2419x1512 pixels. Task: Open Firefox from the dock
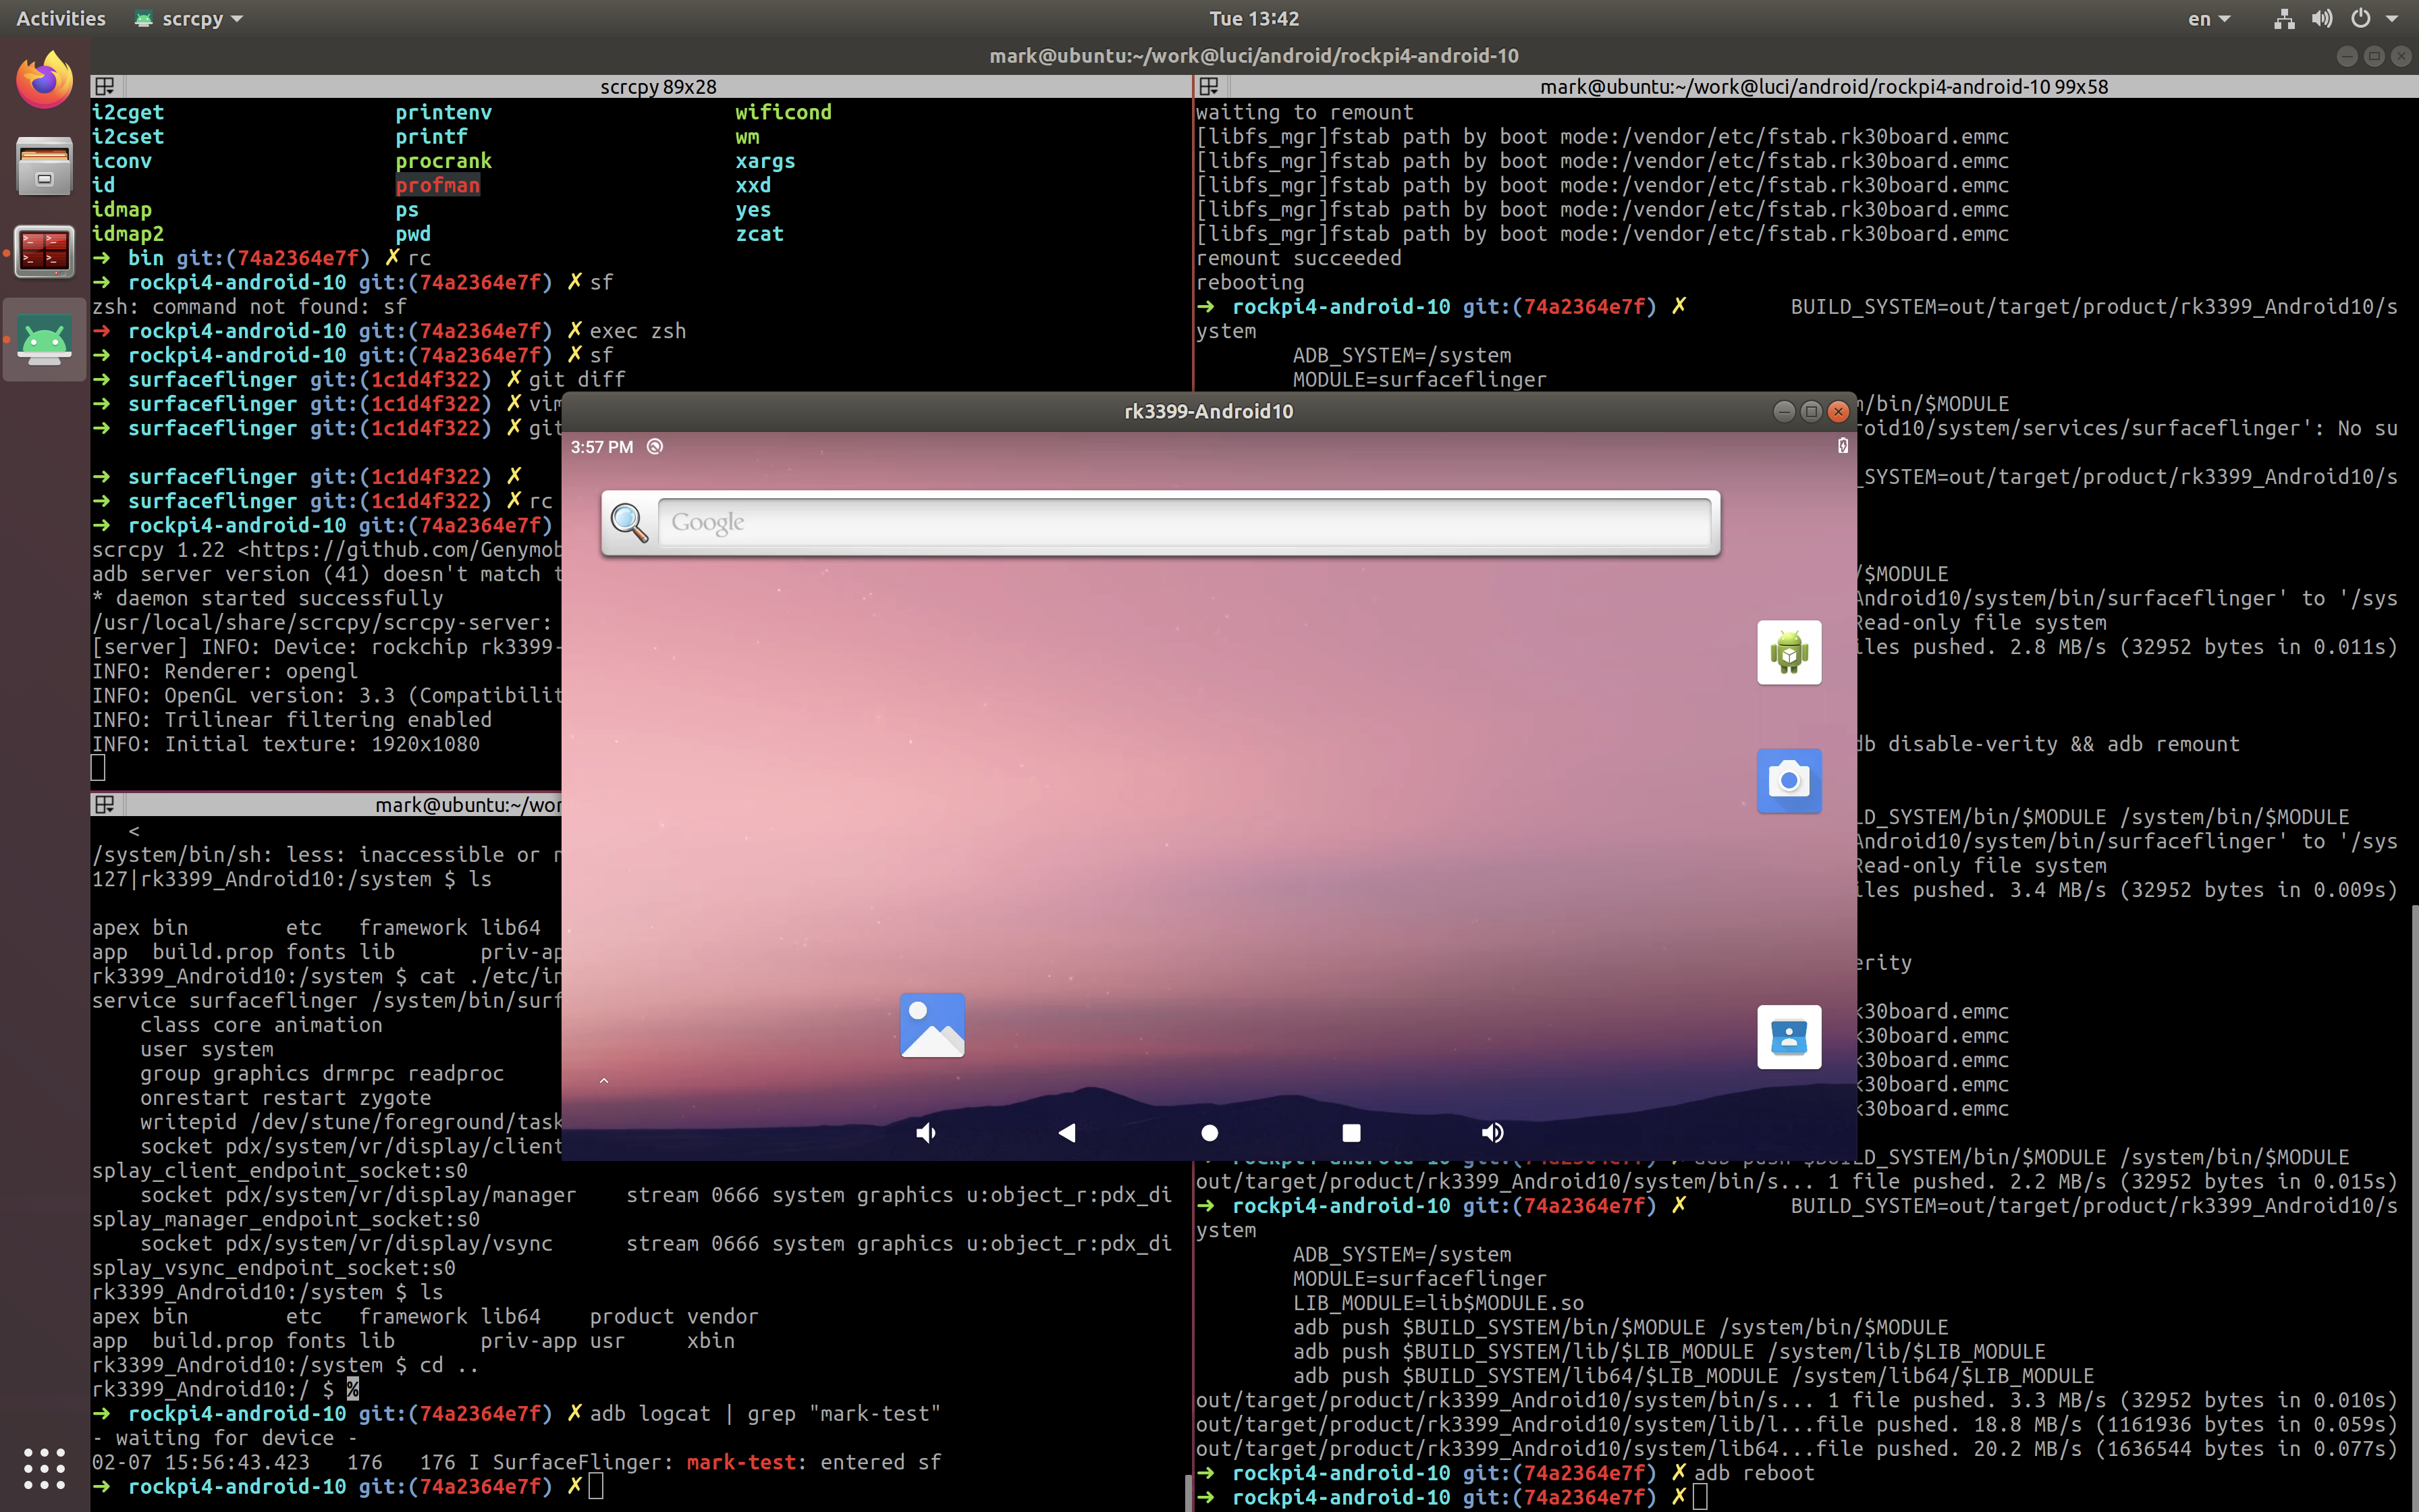pos(44,82)
